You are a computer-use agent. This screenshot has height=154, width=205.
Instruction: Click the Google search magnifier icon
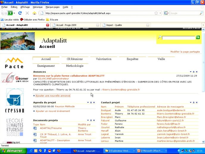201,13
